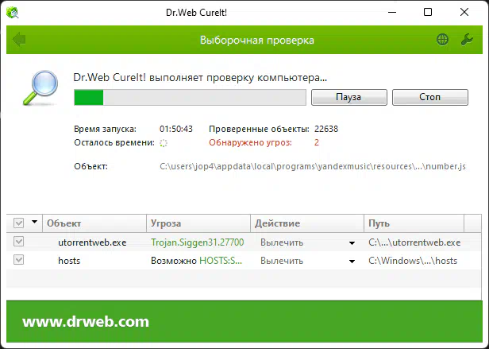Image resolution: width=489 pixels, height=349 pixels.
Task: Open action dropdown for the hosts threat
Action: click(x=352, y=261)
